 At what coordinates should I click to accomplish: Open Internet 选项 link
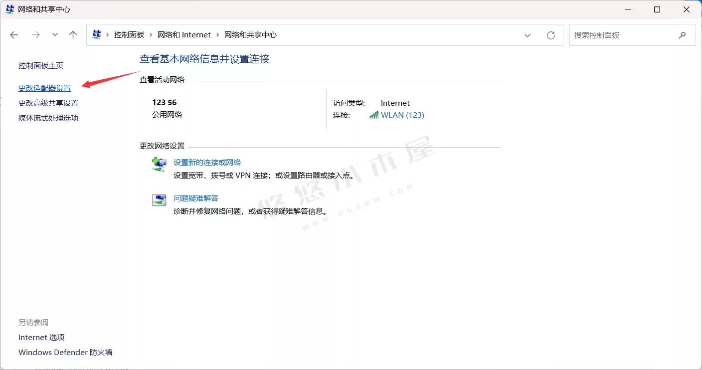(41, 337)
